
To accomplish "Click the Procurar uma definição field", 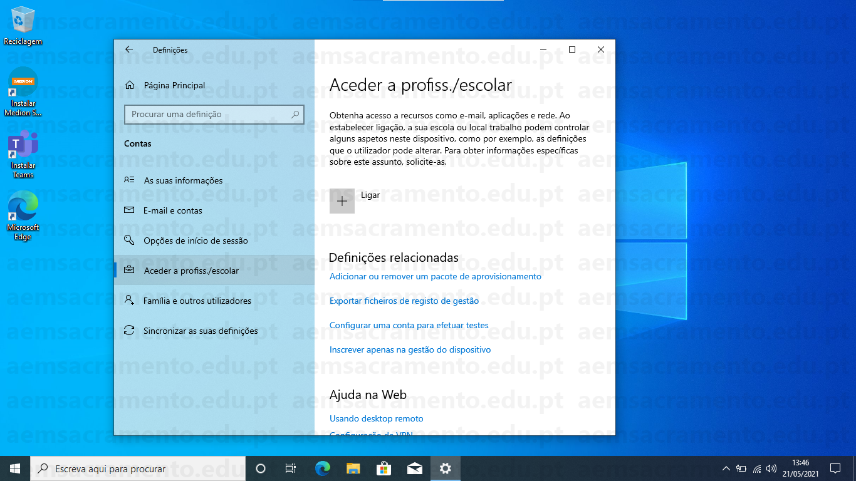I will click(207, 115).
